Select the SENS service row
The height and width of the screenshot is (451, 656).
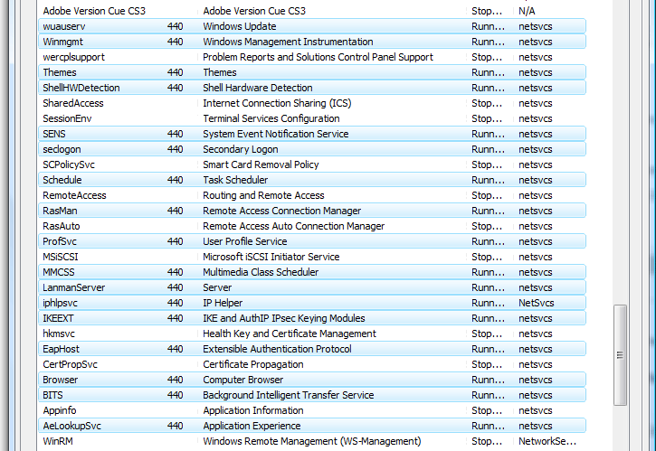tap(311, 134)
